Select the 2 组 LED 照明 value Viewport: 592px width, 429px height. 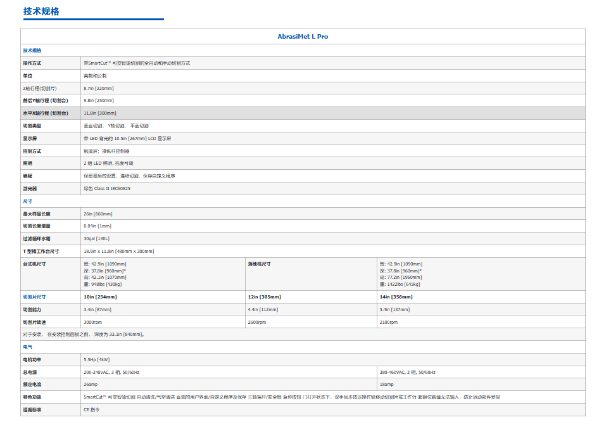108,163
